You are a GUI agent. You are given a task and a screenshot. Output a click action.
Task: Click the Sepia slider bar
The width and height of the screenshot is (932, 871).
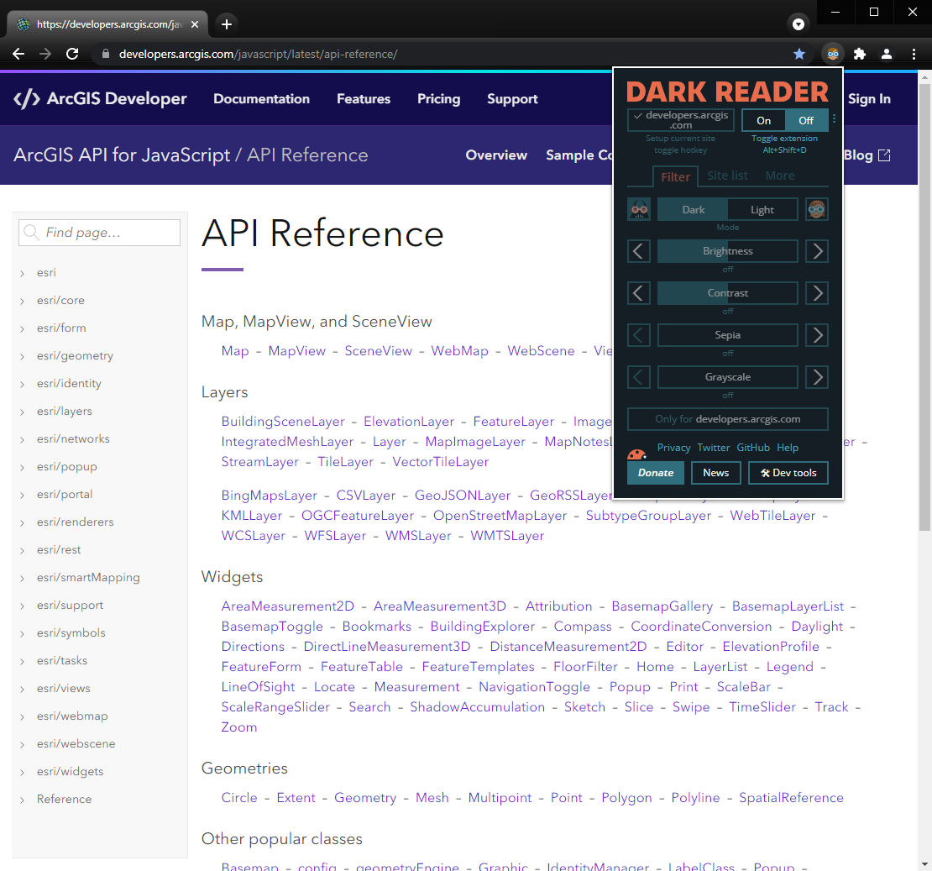click(x=727, y=335)
